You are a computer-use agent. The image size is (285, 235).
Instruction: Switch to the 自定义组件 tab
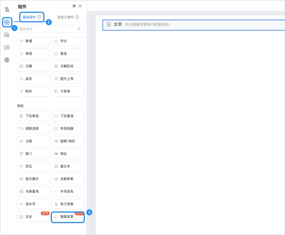65,17
